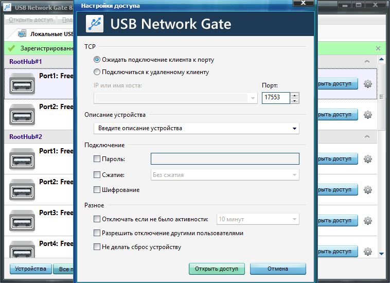Viewport: 390px width, 283px height.
Task: Check Не делать сброс устройства option
Action: (x=97, y=247)
